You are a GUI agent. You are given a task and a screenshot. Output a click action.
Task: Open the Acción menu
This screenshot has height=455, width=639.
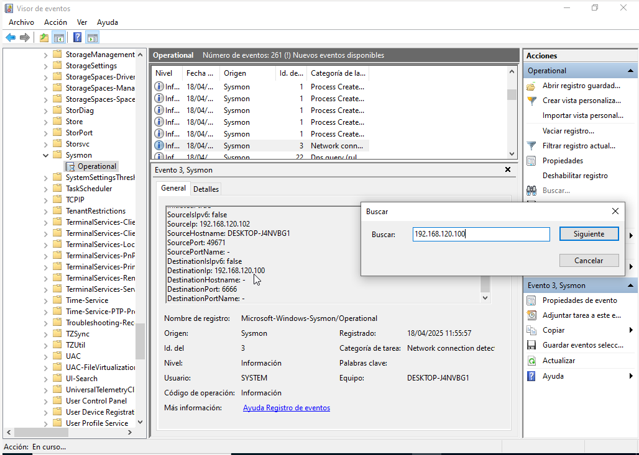(x=55, y=22)
